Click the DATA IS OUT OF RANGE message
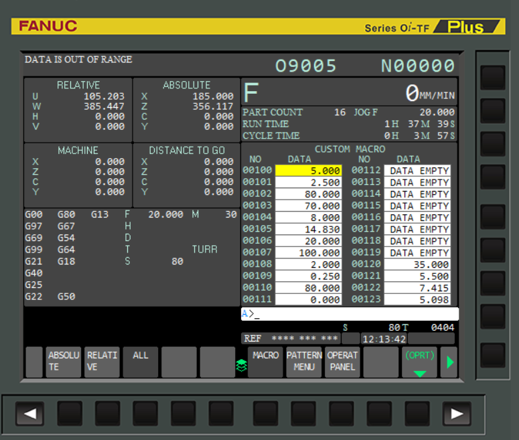Image resolution: width=519 pixels, height=440 pixels. 78,59
